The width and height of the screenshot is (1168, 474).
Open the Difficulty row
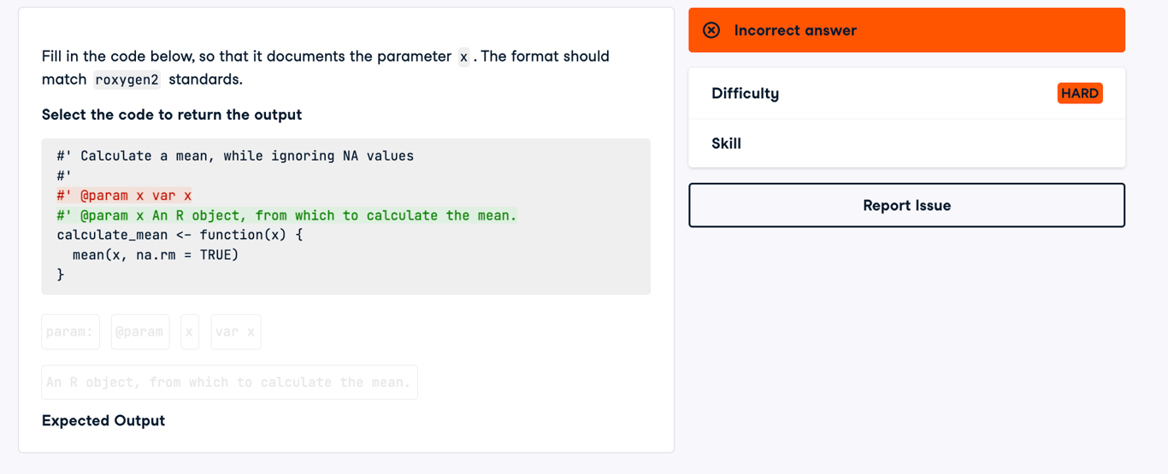click(x=906, y=93)
